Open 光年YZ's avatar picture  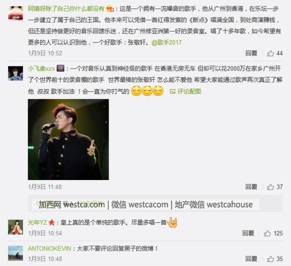[15, 227]
